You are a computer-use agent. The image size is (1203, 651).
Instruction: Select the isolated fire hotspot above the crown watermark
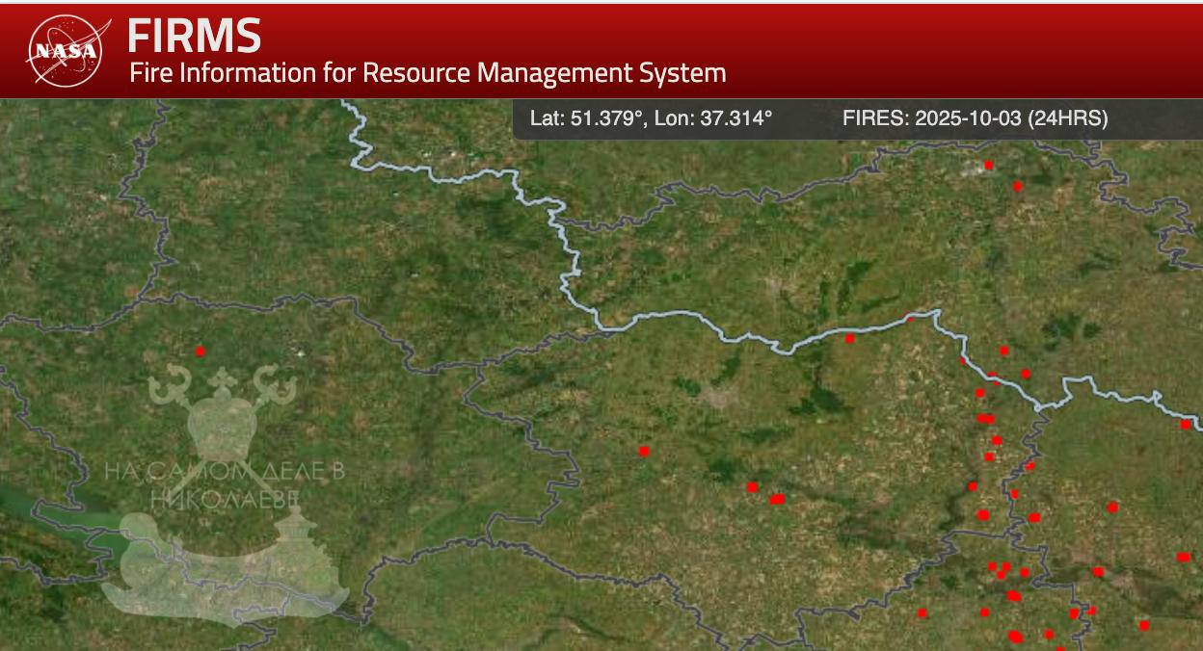(200, 352)
